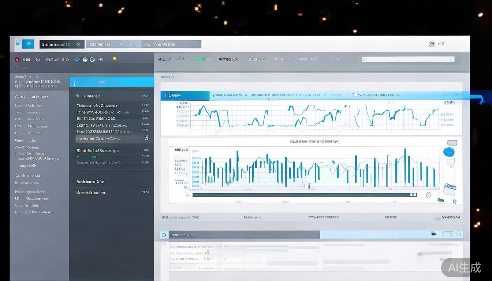Click the first teal round icon in sidebar header
The width and height of the screenshot is (492, 281).
point(78,60)
